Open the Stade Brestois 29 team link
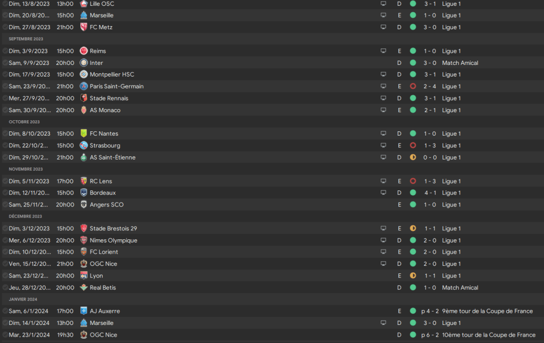Screen dimensions: 544x343 click(x=113, y=229)
